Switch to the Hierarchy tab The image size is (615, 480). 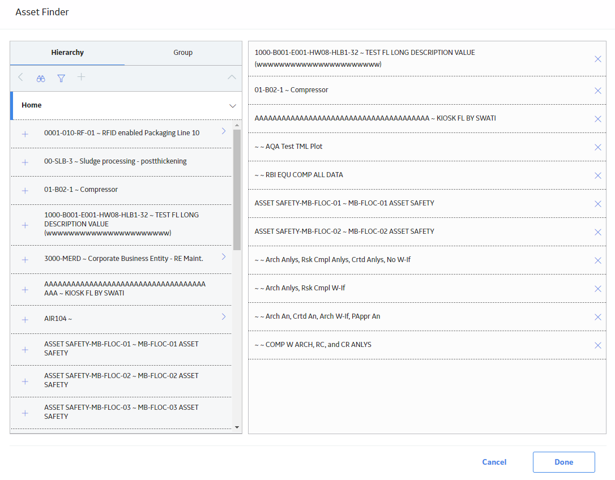tap(67, 53)
